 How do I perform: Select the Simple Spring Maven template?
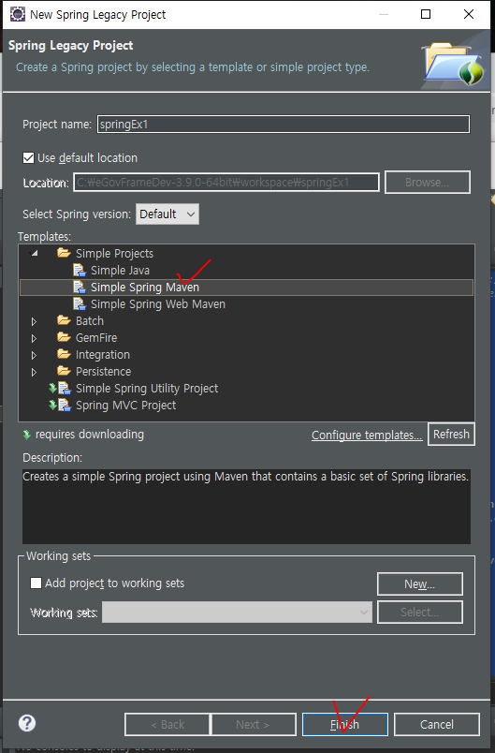[145, 288]
